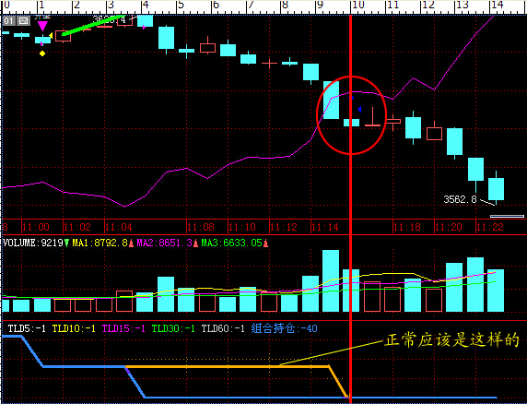Click the blue left-pointing triangle marker
This screenshot has height=404, width=527.
point(359,110)
